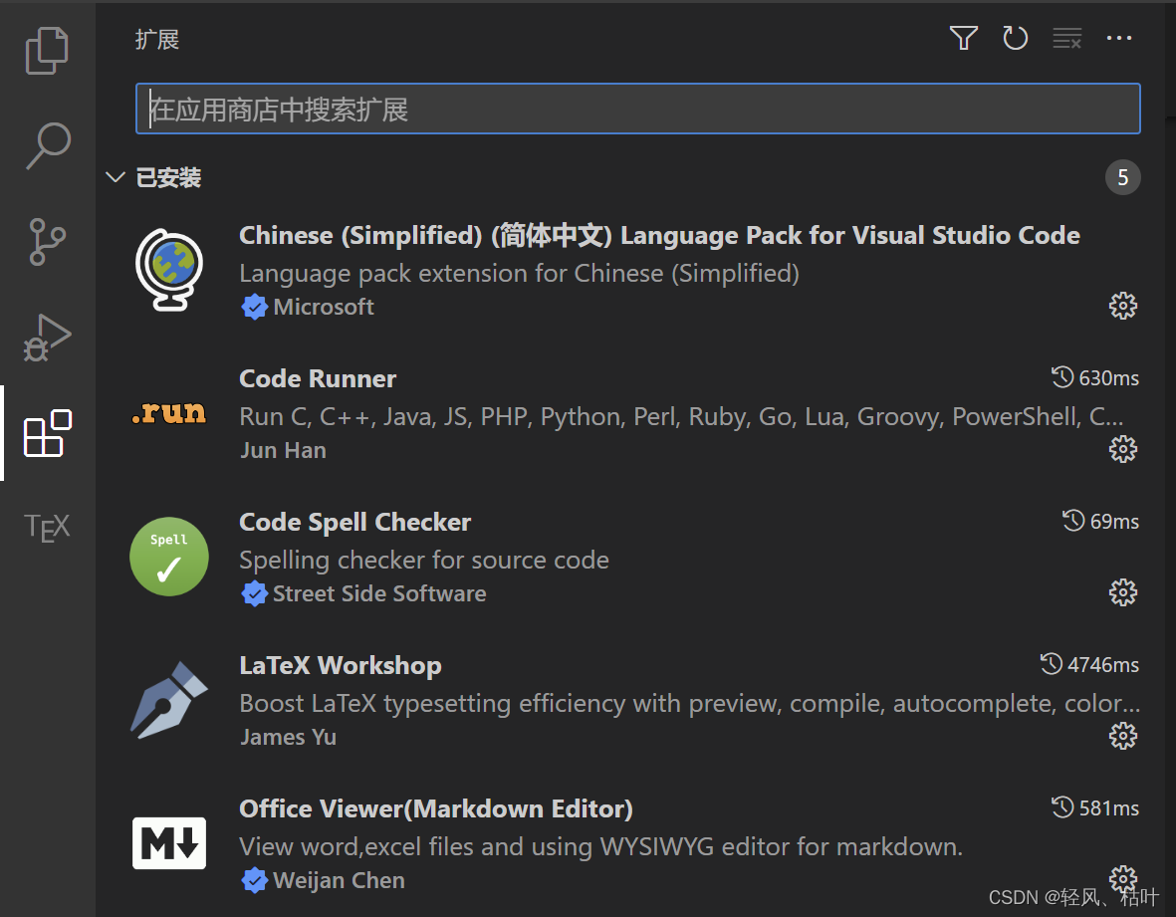1176x917 pixels.
Task: Click publisher name James Yu
Action: (288, 737)
